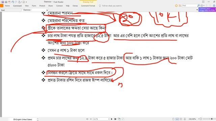
Task: Click the yellow heart icon near Find
Action: (x=176, y=6)
